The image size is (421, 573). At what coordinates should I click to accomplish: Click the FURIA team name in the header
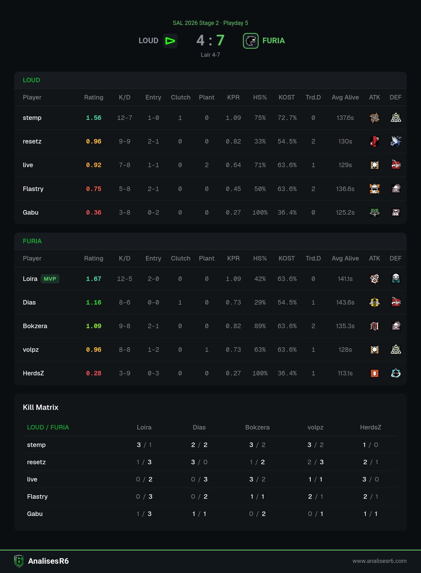pos(274,41)
